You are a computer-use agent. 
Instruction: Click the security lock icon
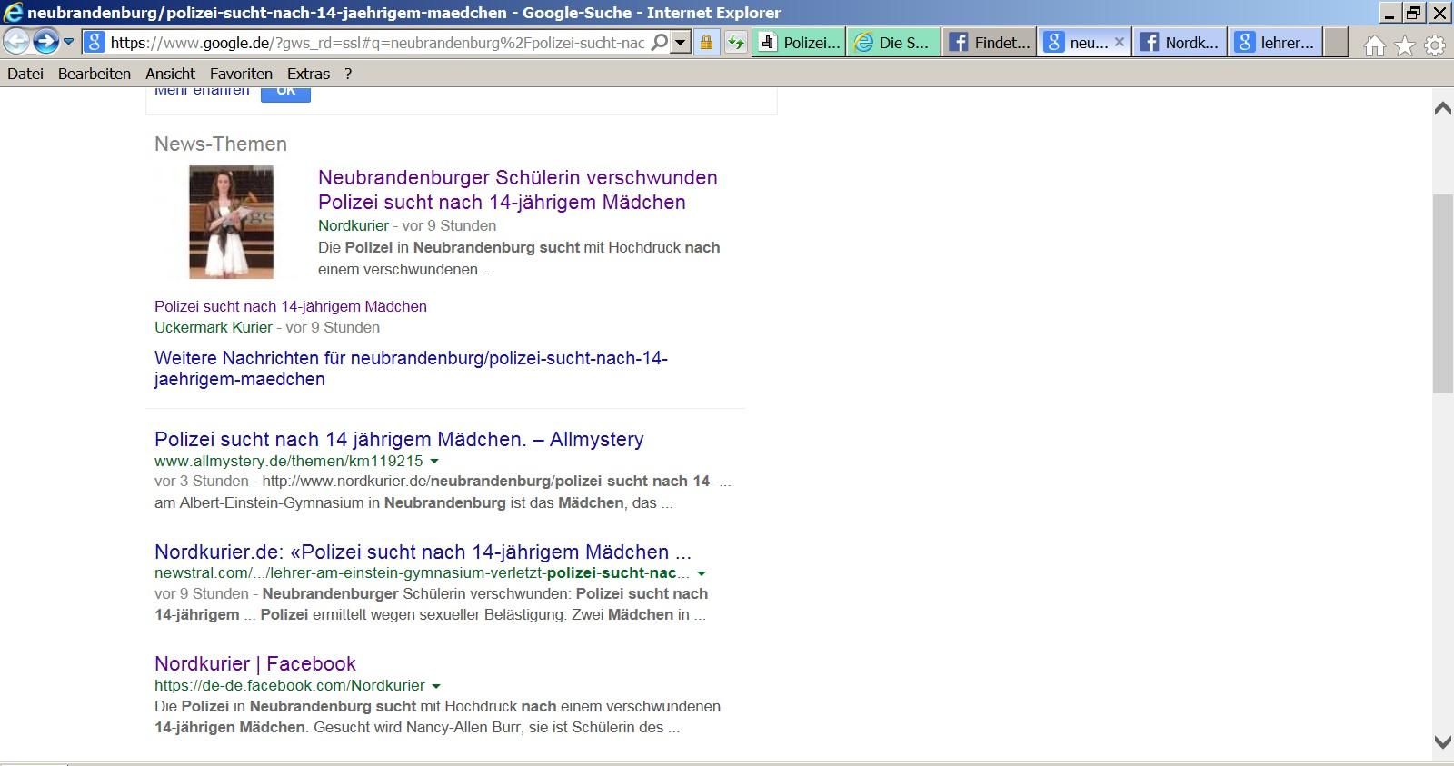pyautogui.click(x=706, y=43)
